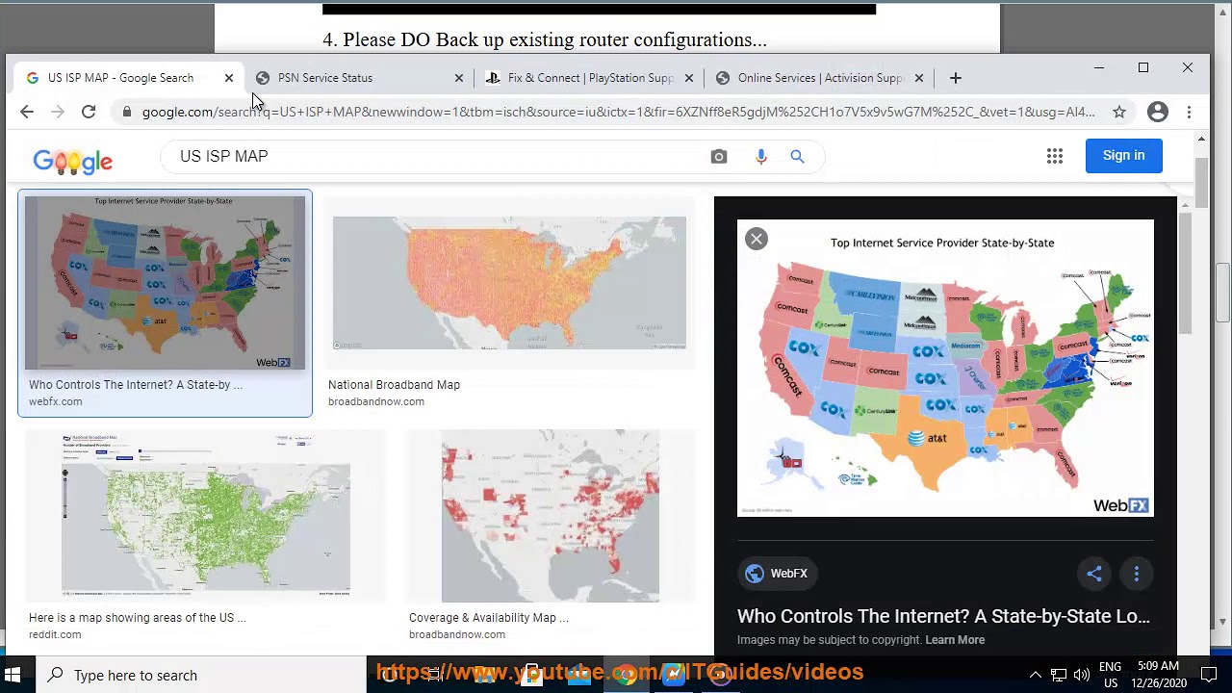Close the PSN Service Status tab
Viewport: 1232px width, 693px height.
459,78
